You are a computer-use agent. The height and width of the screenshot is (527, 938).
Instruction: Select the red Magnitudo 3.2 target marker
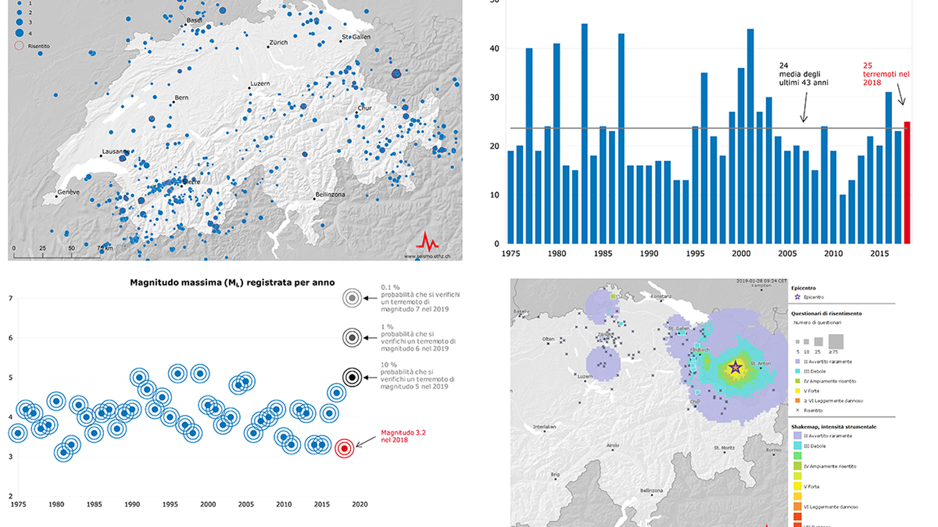[x=344, y=448]
